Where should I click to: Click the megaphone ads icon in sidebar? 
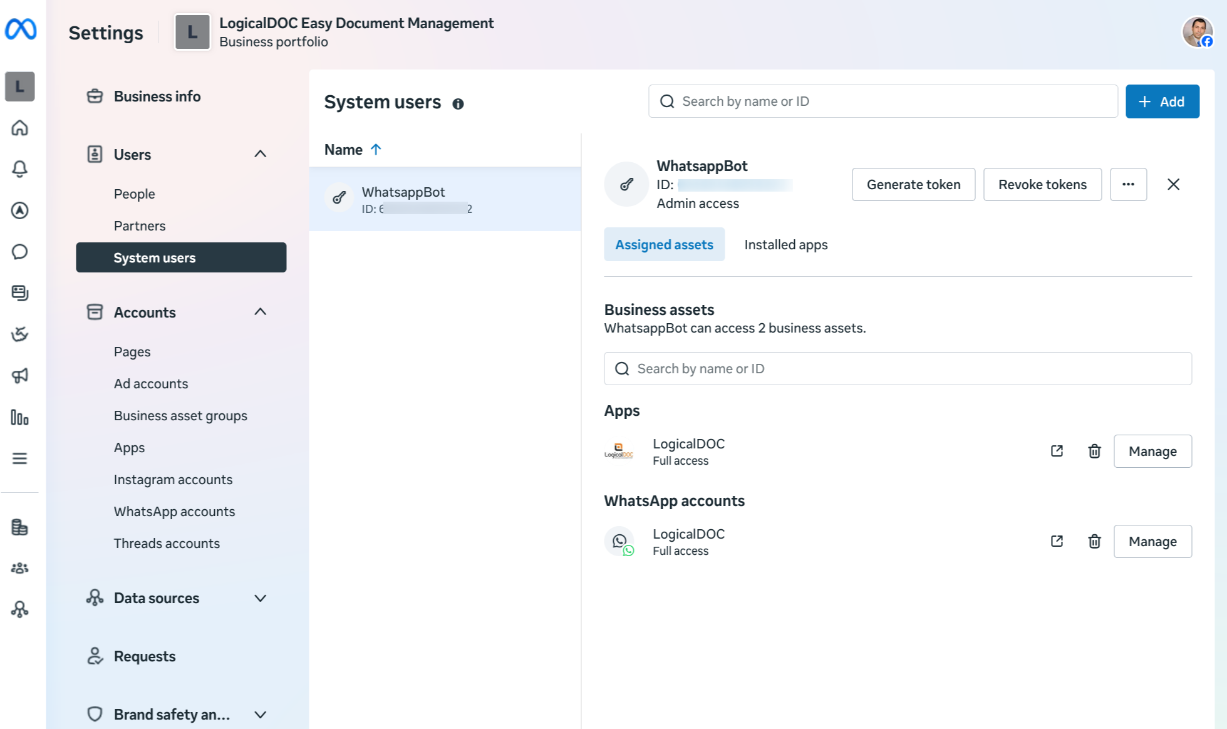click(x=20, y=376)
